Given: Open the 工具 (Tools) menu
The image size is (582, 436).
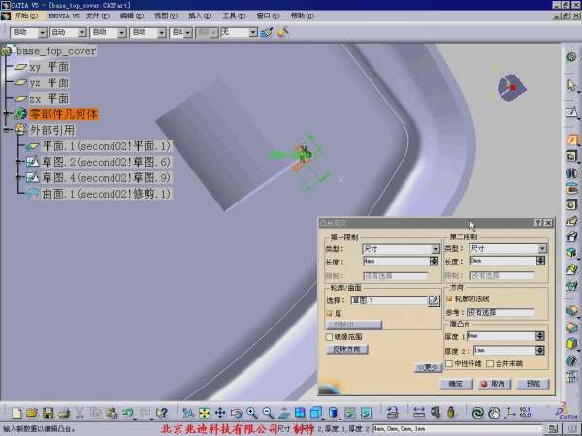Looking at the screenshot, I should (228, 16).
